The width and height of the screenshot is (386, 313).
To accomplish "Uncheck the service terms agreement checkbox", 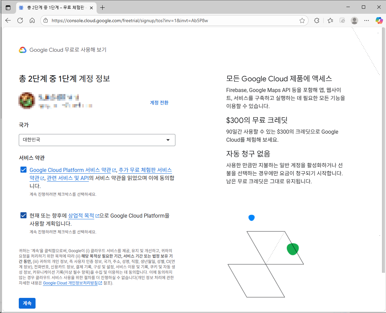I will tap(23, 170).
